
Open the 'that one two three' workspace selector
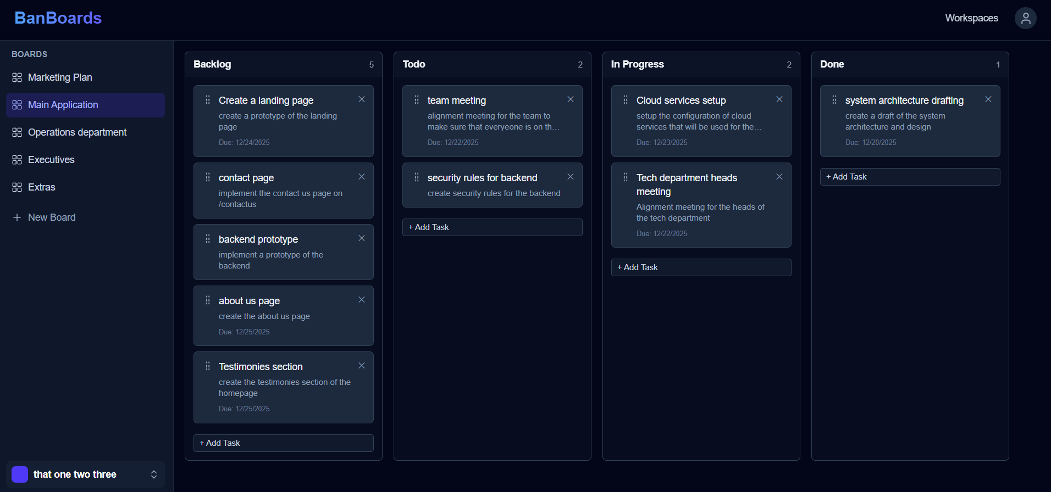(x=75, y=474)
